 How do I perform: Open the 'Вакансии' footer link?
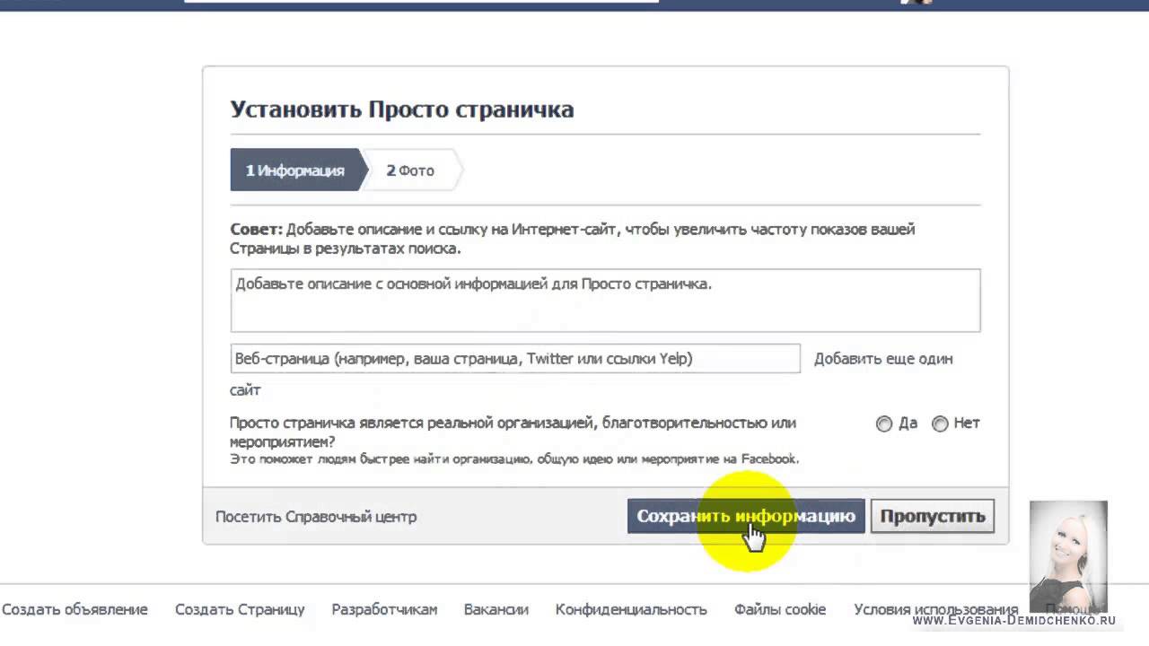point(496,609)
